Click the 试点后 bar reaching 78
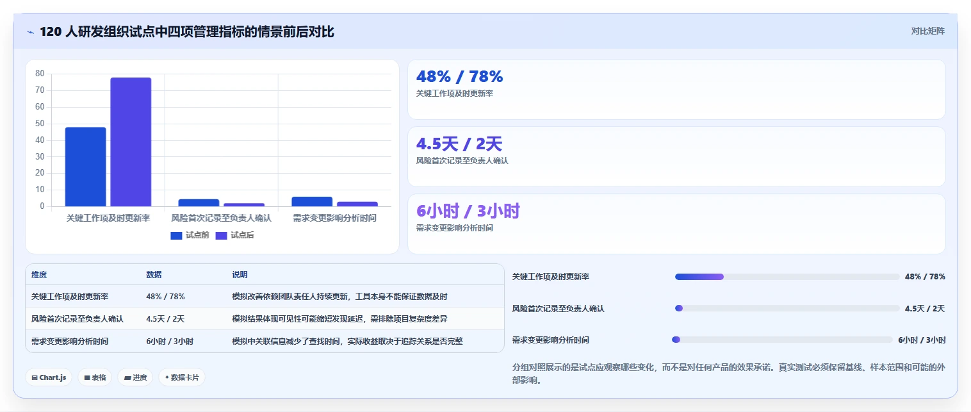The image size is (971, 412). 131,142
